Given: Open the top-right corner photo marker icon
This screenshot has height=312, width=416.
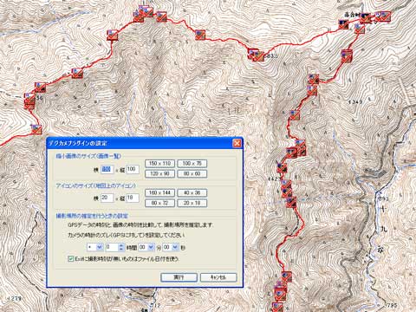Looking at the screenshot, I should click(383, 16).
